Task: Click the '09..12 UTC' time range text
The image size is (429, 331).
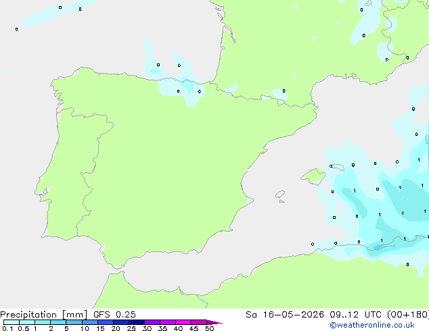Action: (355, 315)
